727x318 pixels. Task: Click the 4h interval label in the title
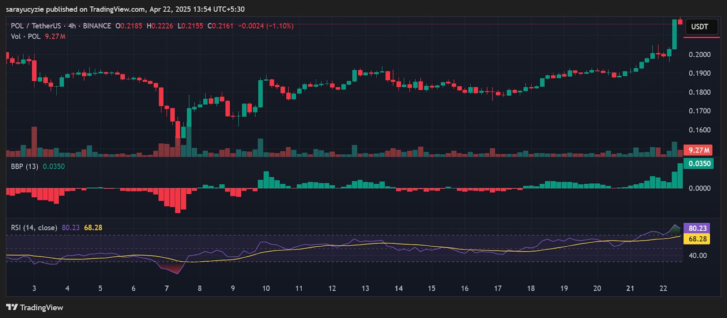coord(72,26)
